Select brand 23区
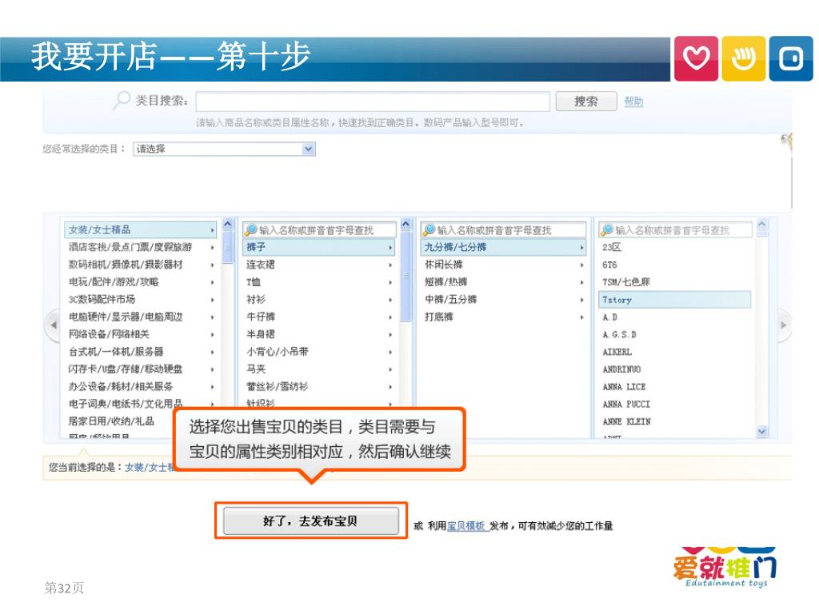 tap(612, 248)
